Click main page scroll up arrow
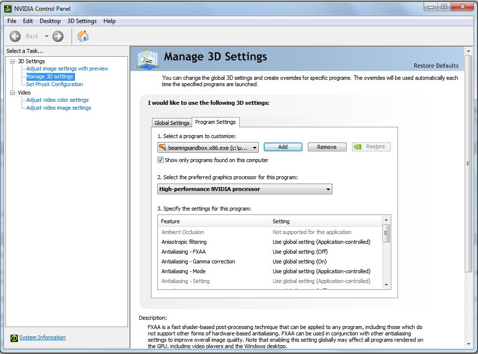 (x=469, y=51)
